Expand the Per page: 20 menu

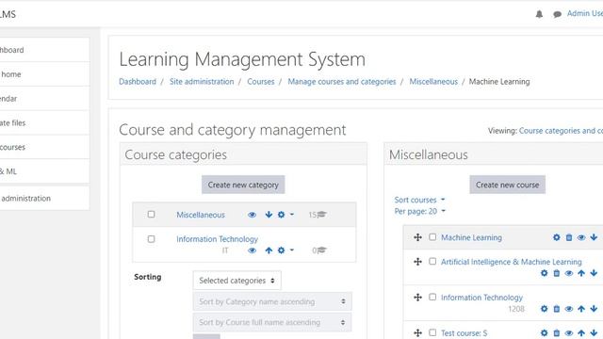click(420, 211)
